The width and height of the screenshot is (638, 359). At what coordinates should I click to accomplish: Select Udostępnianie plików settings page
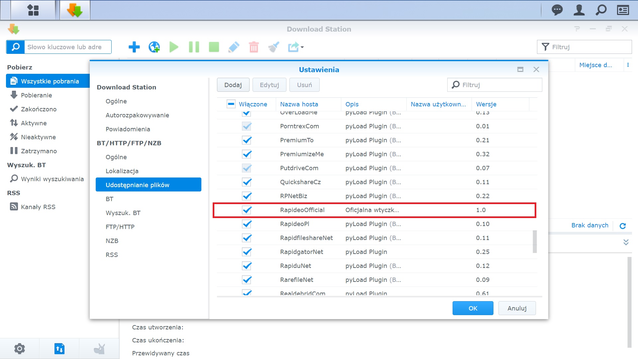tap(149, 184)
